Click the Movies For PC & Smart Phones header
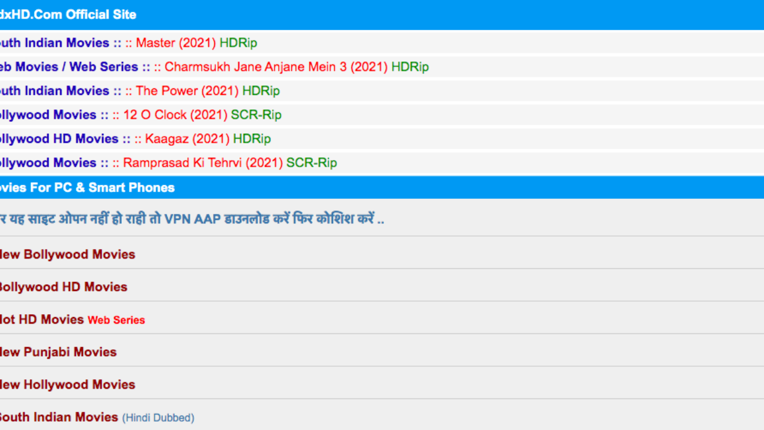 click(x=87, y=188)
